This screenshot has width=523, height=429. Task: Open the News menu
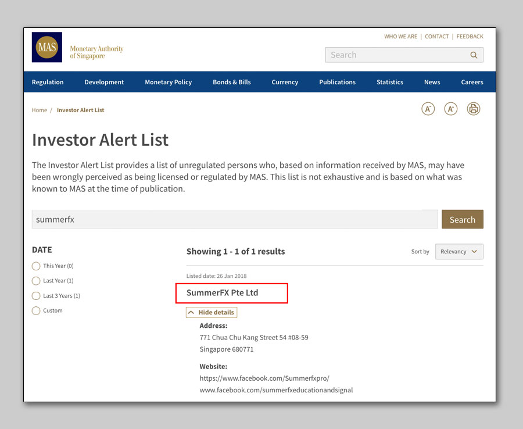[432, 82]
